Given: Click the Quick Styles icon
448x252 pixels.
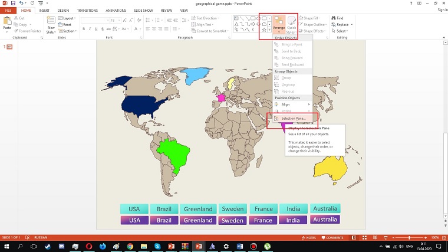Looking at the screenshot, I should pyautogui.click(x=291, y=27).
